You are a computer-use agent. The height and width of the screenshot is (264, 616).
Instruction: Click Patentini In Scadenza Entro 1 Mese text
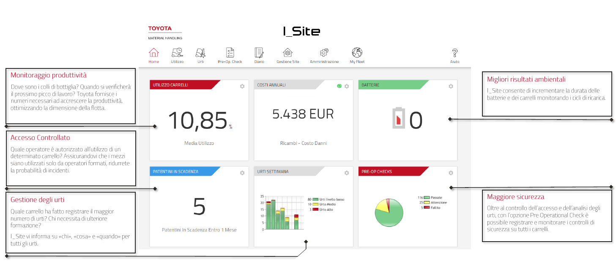tap(199, 230)
